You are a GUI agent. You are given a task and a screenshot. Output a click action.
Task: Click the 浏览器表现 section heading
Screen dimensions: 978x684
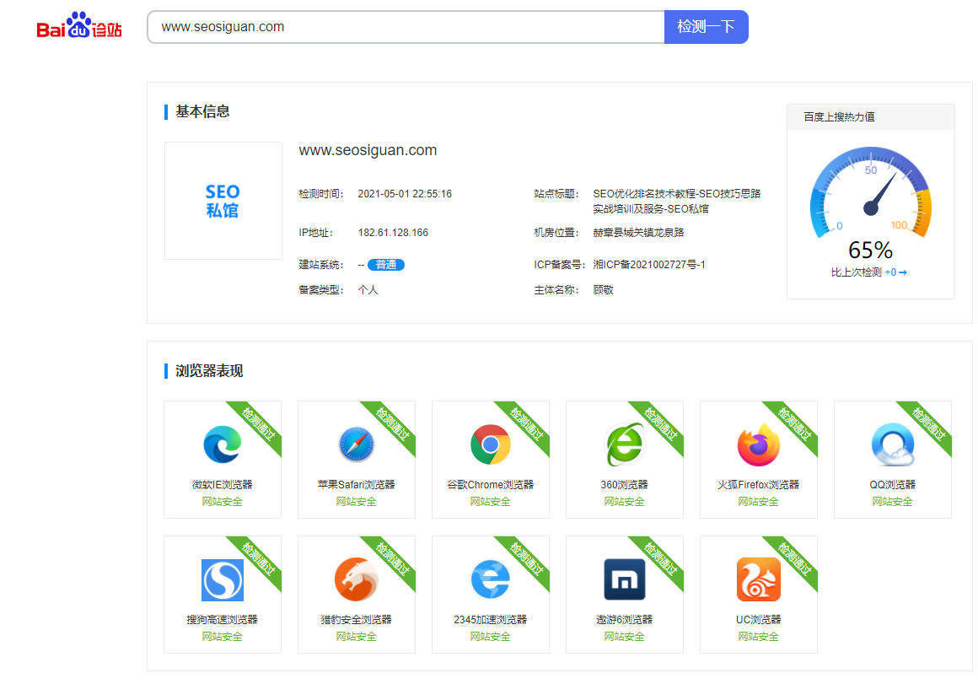[209, 371]
